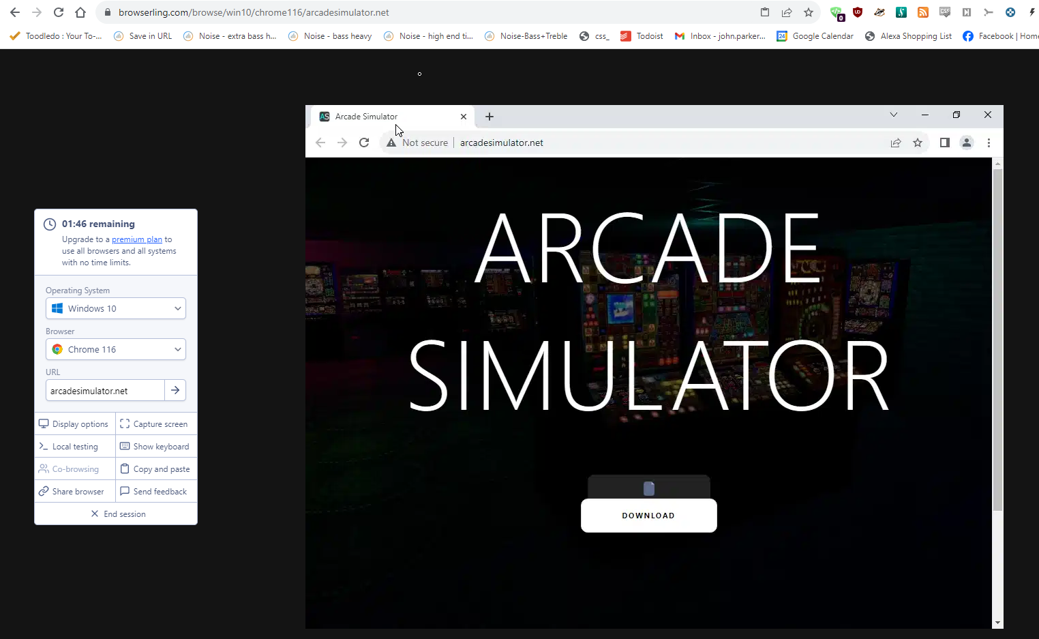Open a new tab in the inner browser

(x=490, y=117)
